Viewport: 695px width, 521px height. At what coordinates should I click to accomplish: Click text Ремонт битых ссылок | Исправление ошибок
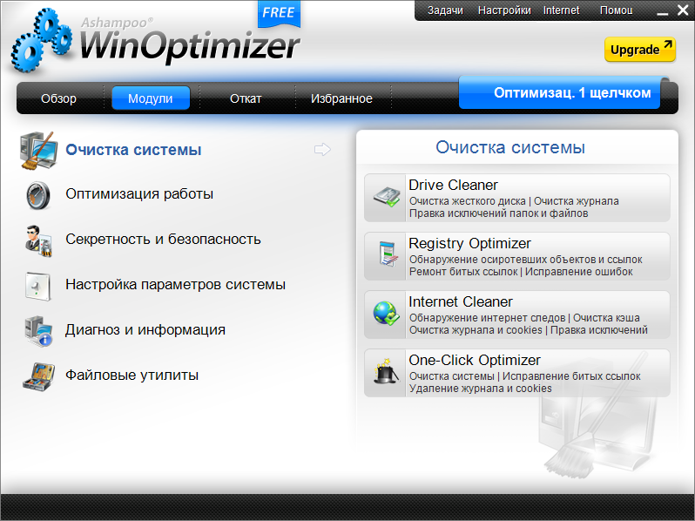tap(521, 272)
